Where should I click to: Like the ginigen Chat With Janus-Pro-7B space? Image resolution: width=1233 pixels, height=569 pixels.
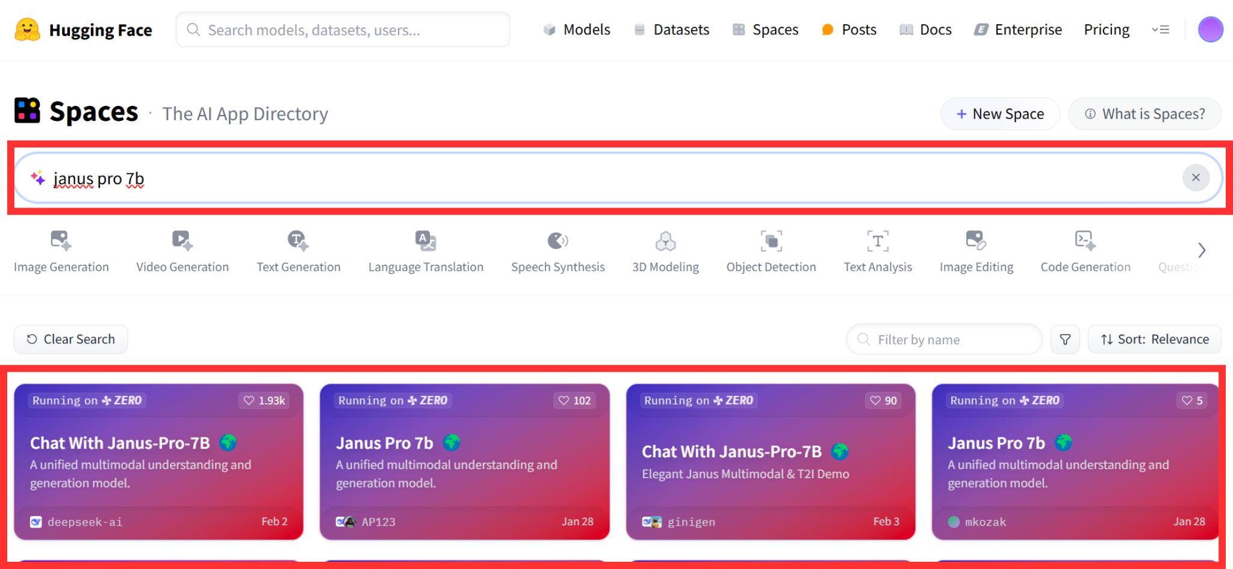coord(883,401)
